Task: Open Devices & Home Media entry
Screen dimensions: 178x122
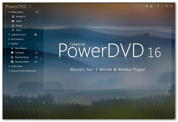Action: [x=24, y=71]
